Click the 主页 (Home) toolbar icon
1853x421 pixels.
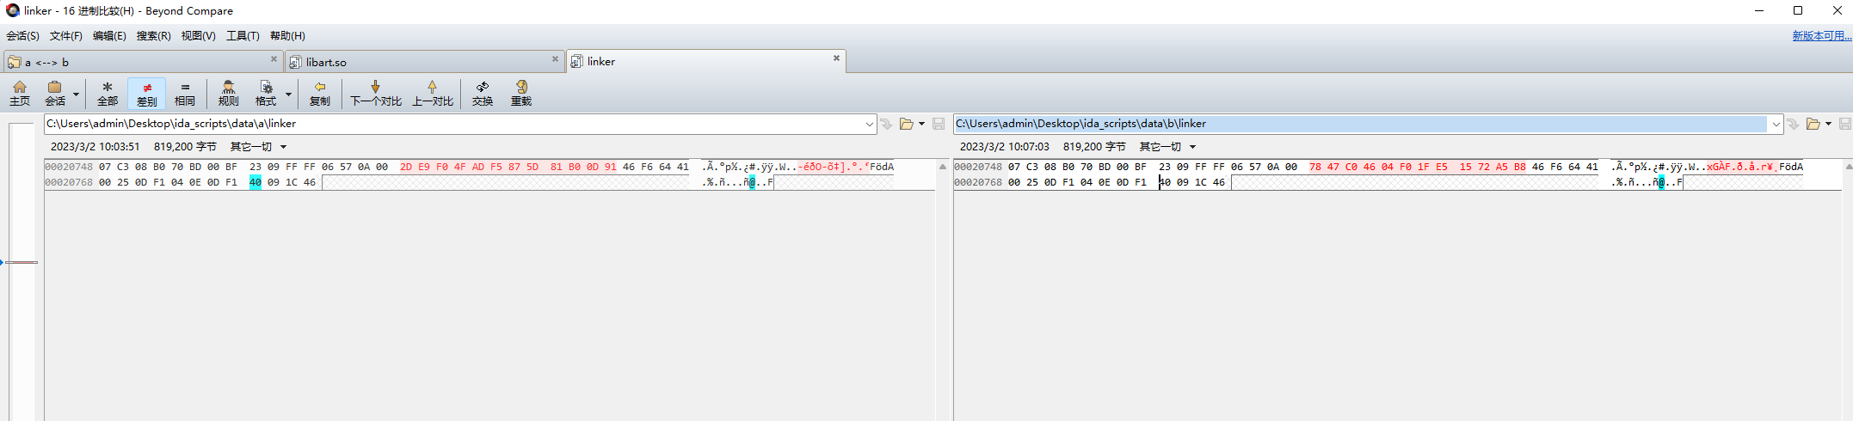coord(20,93)
